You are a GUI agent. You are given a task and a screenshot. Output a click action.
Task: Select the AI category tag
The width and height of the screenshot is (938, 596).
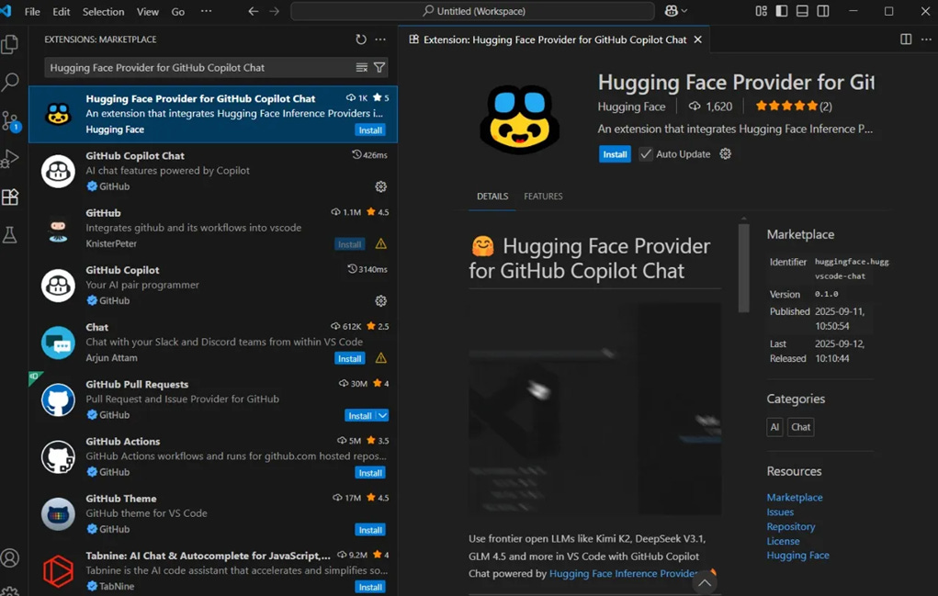pyautogui.click(x=774, y=427)
